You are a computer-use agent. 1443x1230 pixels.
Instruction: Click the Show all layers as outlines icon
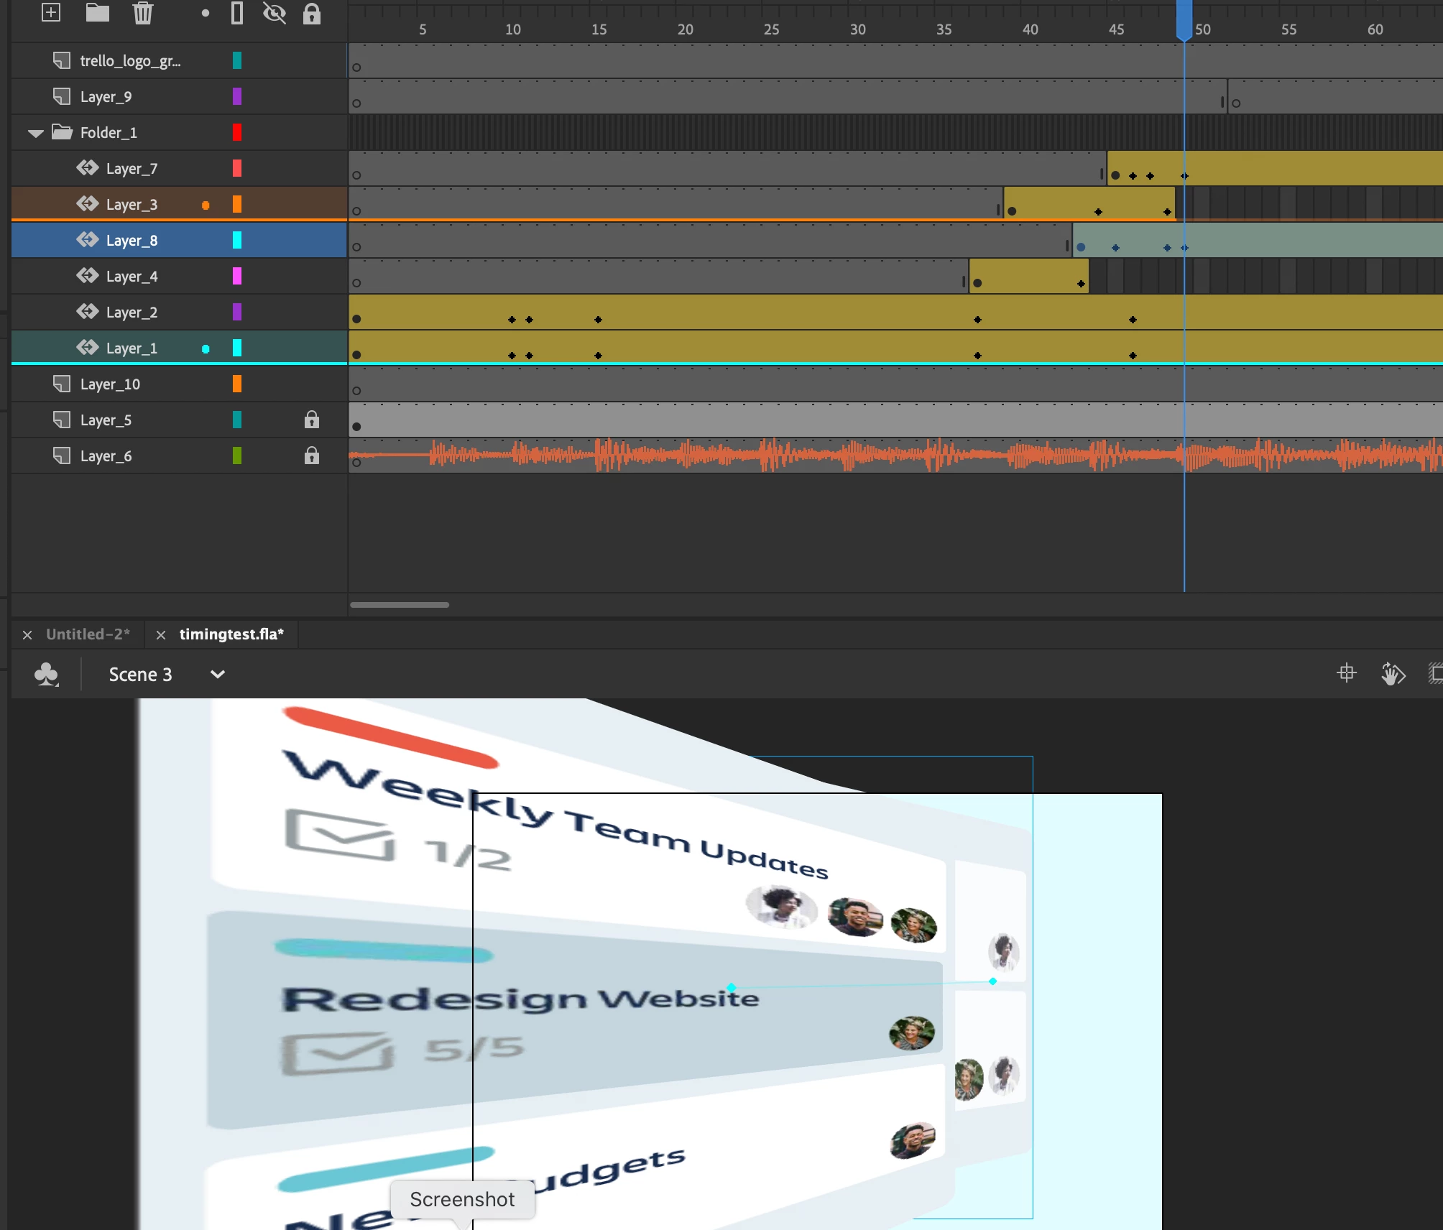pos(237,12)
